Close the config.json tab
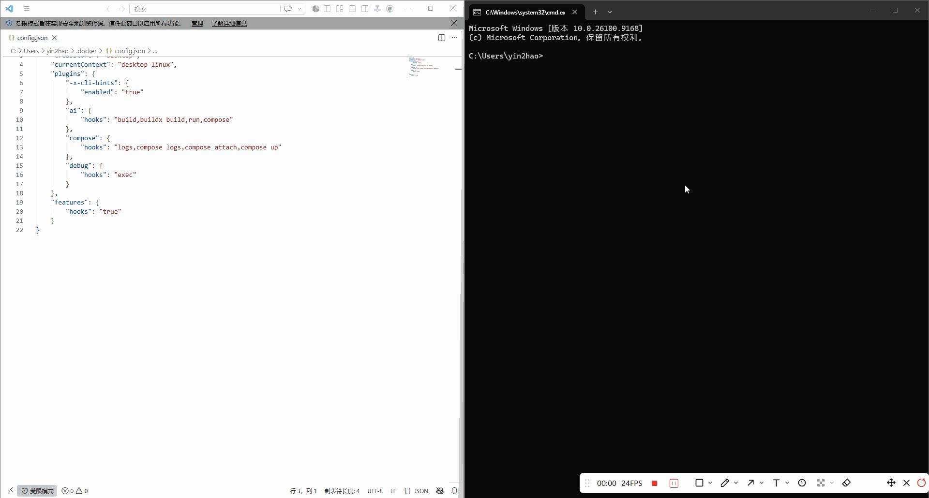The image size is (929, 498). [x=55, y=38]
